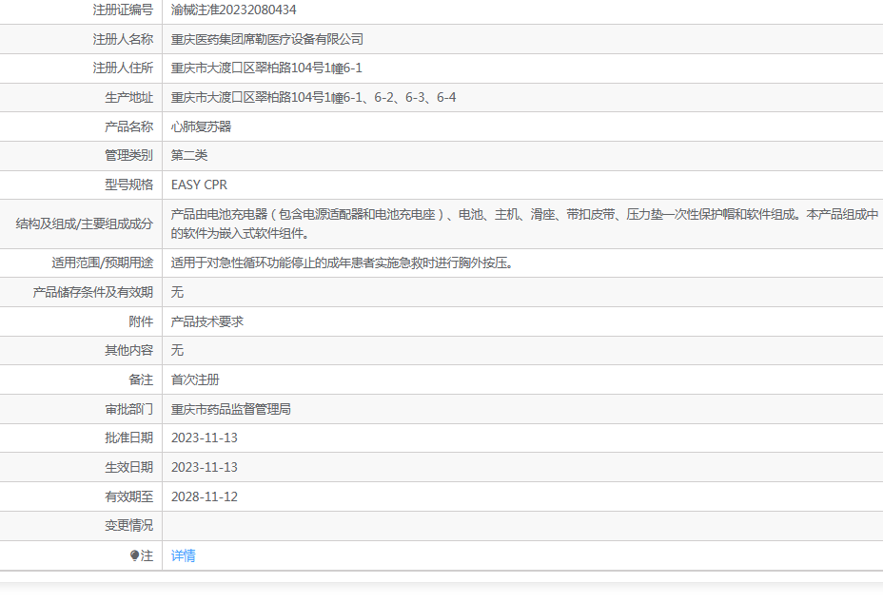Viewport: 883px width, 603px height.
Task: Click the 有效期至 label
Action: pyautogui.click(x=129, y=496)
